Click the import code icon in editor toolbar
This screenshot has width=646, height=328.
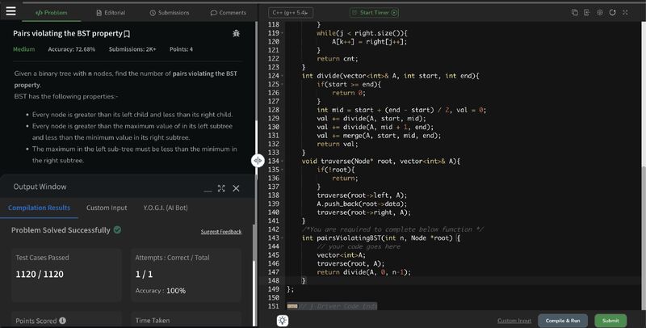(x=587, y=12)
